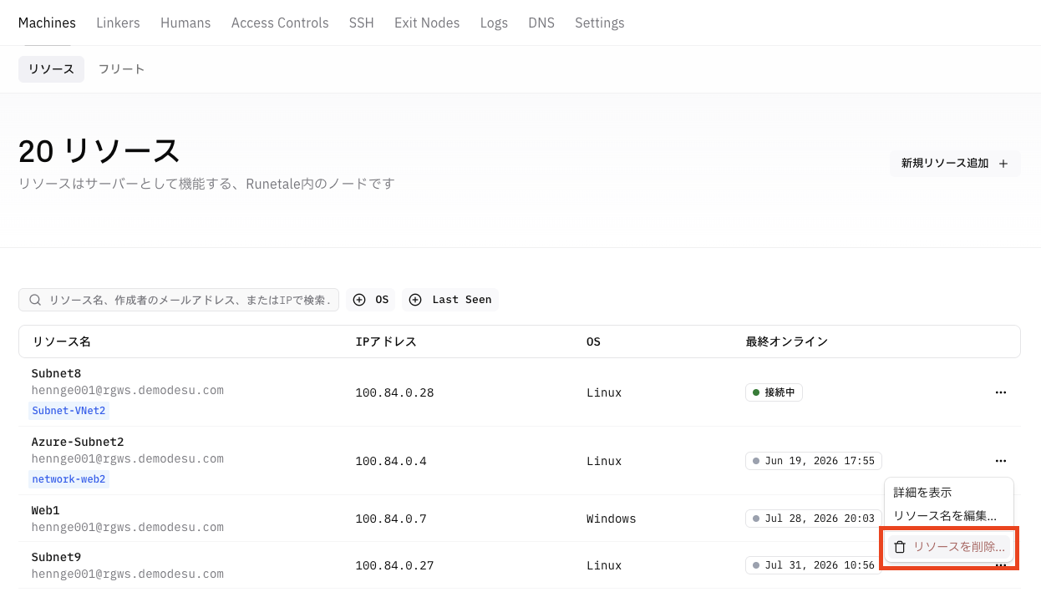
Task: Go to Access Controls tab
Action: pos(280,23)
